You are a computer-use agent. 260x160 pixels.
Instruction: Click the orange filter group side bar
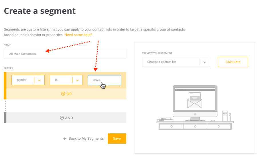(5, 86)
